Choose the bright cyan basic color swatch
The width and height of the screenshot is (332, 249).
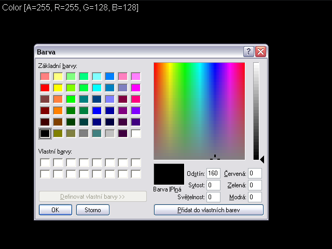[x=97, y=88]
